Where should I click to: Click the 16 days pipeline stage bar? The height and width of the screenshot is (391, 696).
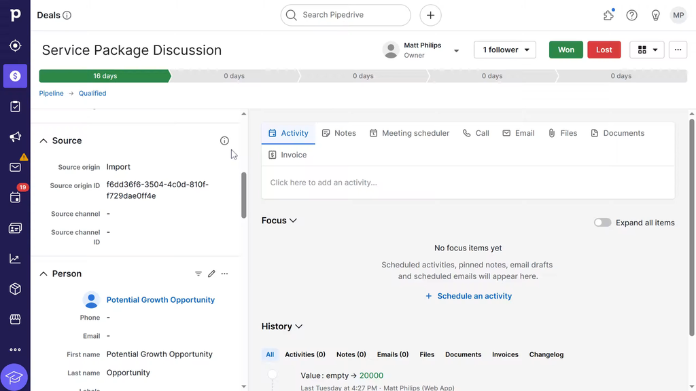105,76
